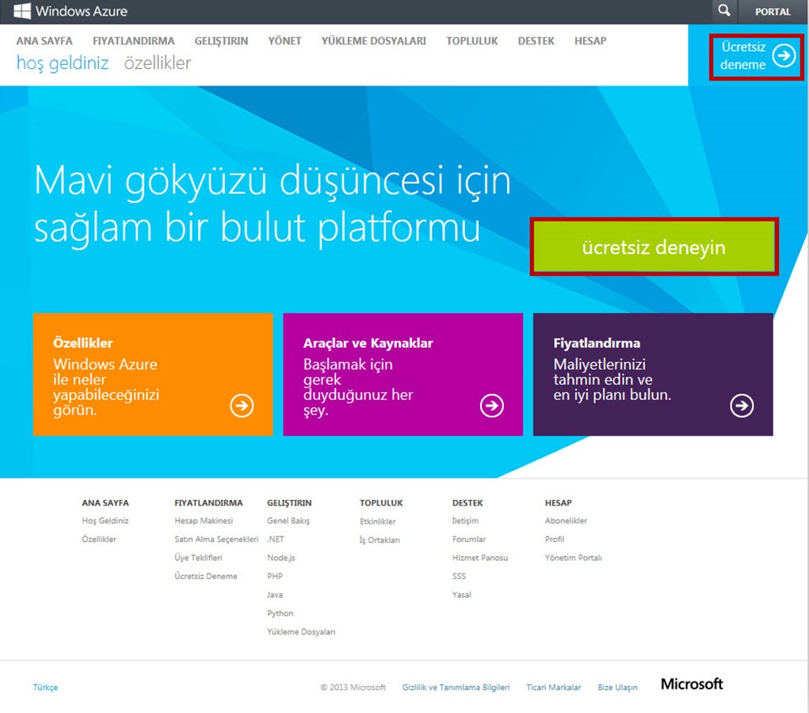Click the green ücretsiz deneyin button
The height and width of the screenshot is (713, 809).
pos(654,247)
